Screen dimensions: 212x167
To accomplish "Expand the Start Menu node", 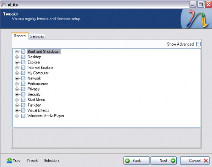I will (x=17, y=100).
